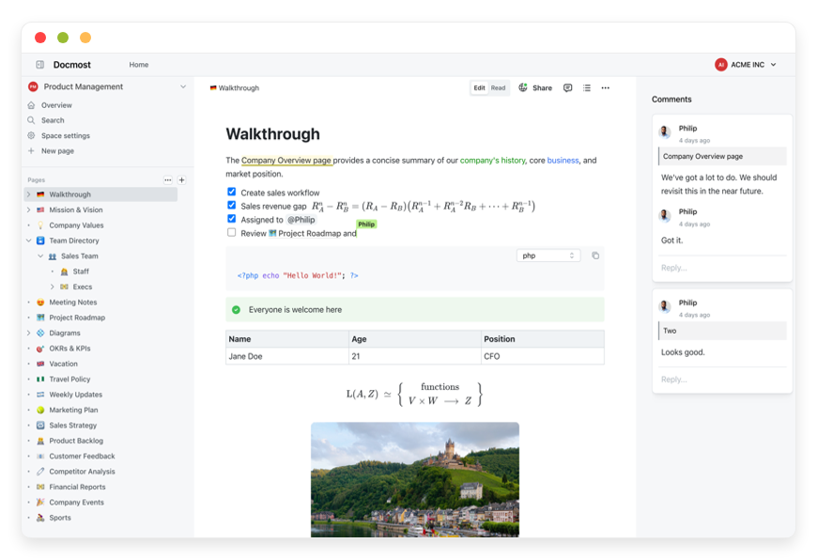
Task: Switch to Edit mode
Action: [x=479, y=88]
